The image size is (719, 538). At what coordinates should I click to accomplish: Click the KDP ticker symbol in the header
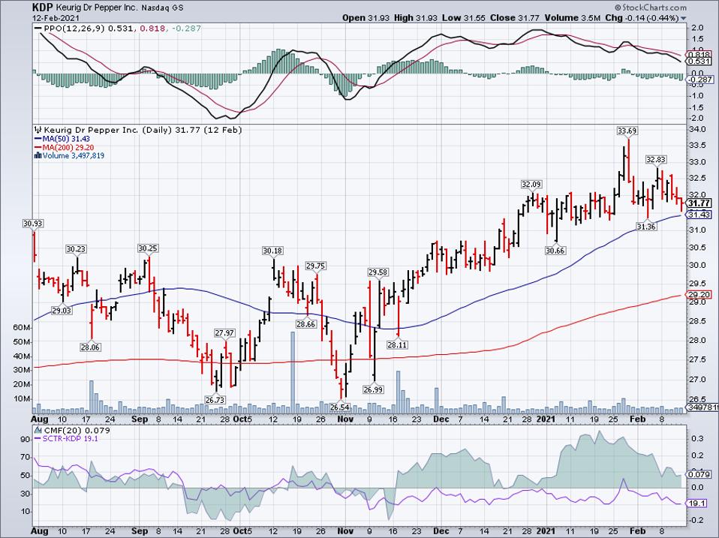[43, 8]
